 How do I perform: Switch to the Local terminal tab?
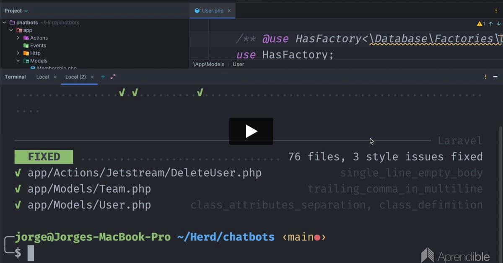tap(42, 77)
